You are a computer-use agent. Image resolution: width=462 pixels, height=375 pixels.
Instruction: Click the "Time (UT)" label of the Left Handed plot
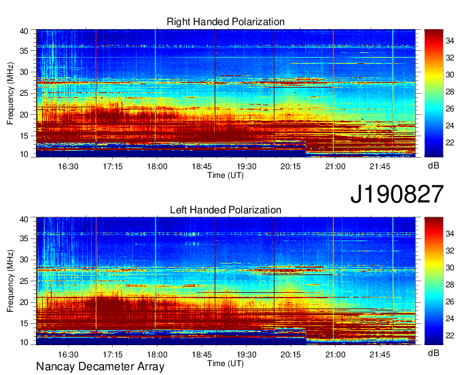coord(226,363)
